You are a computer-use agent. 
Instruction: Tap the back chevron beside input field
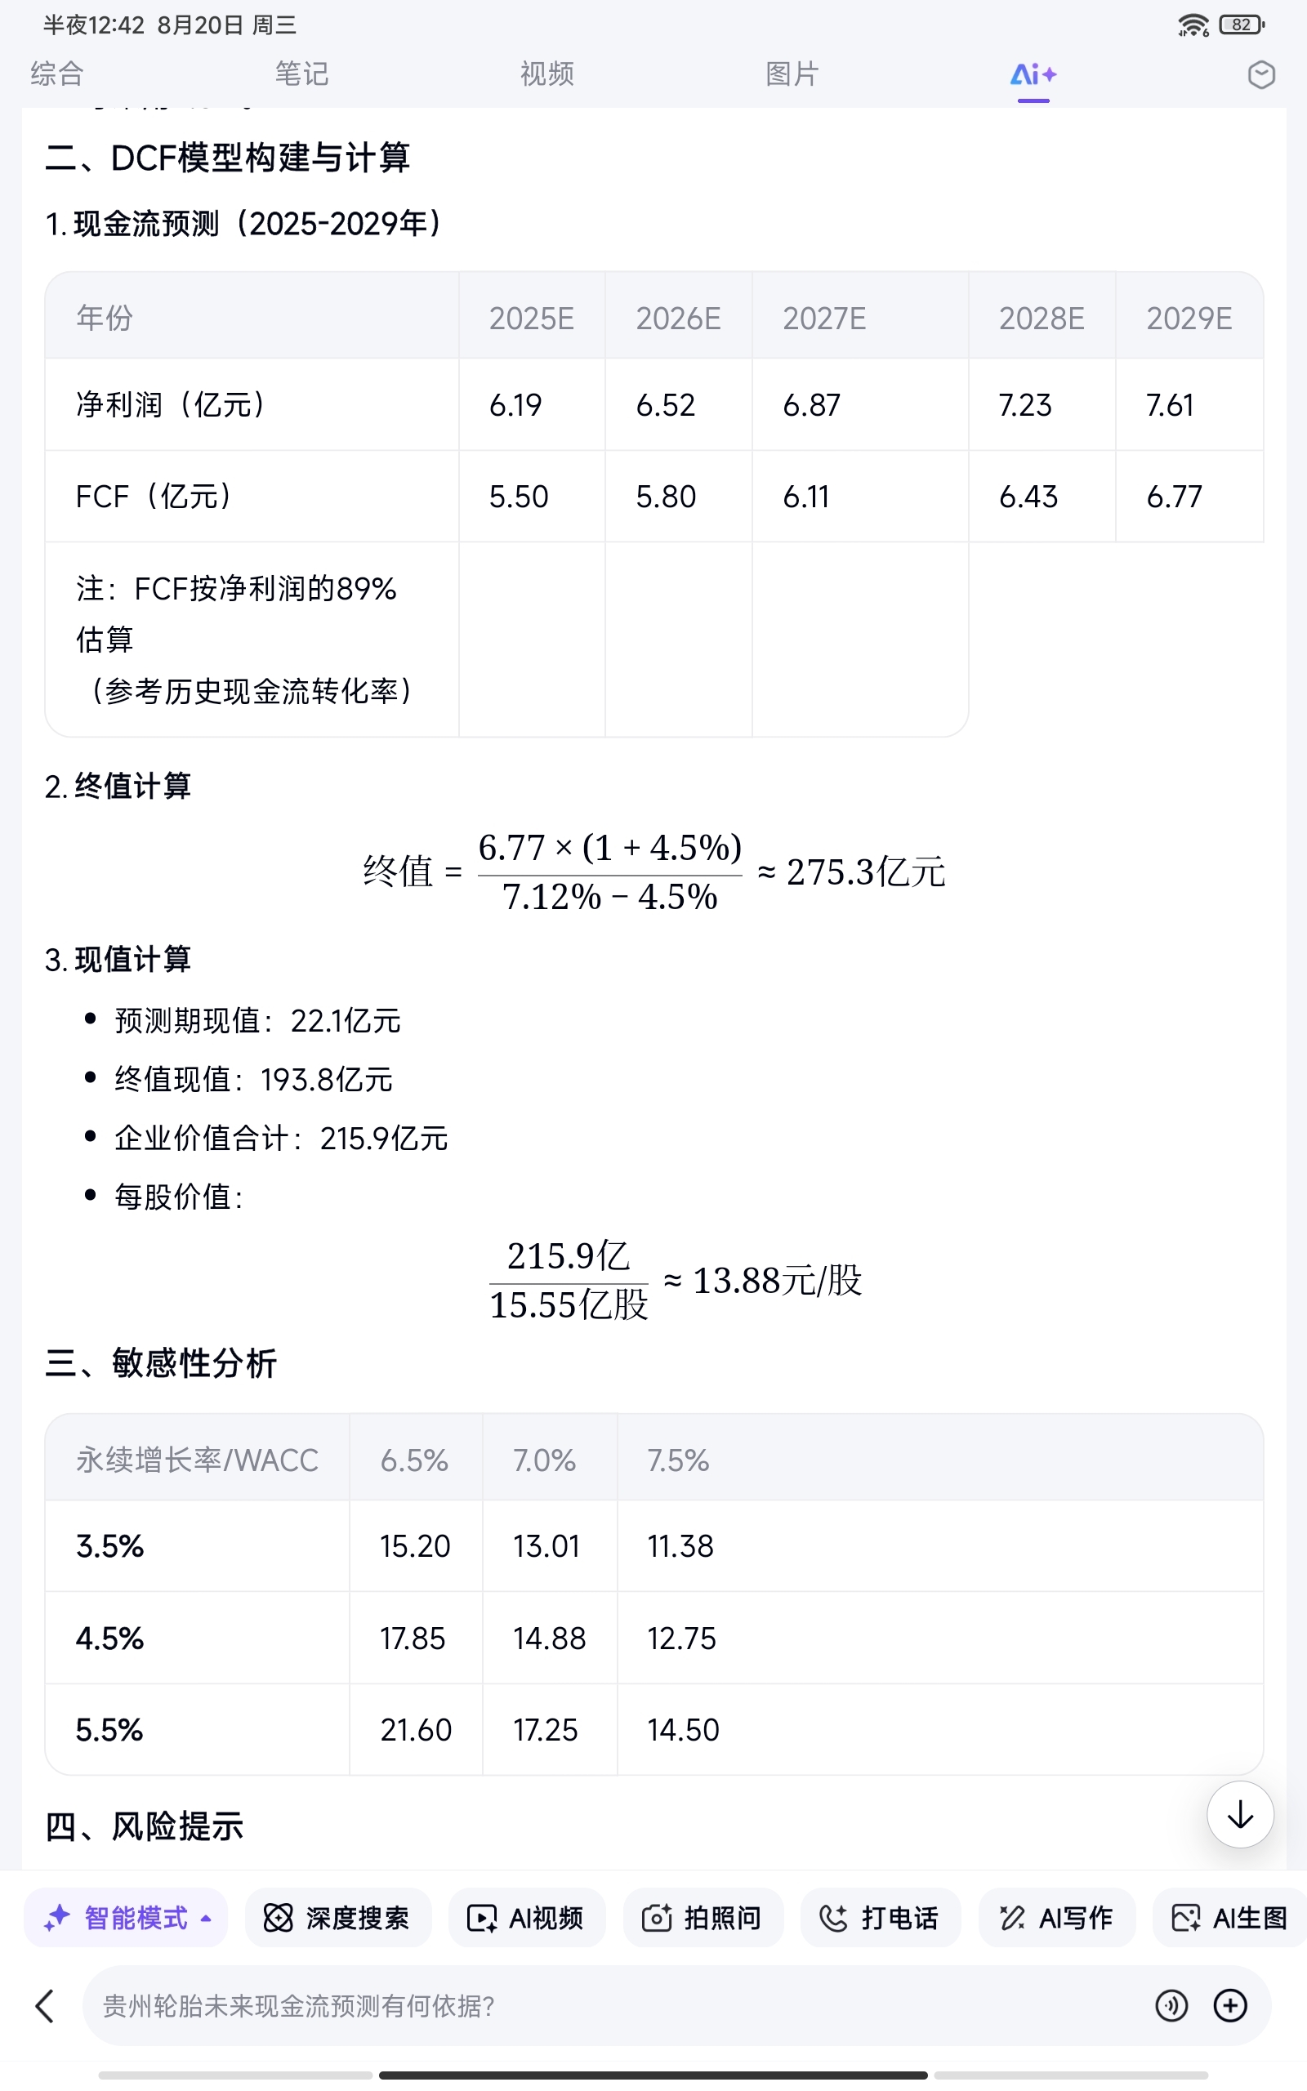pos(45,2005)
